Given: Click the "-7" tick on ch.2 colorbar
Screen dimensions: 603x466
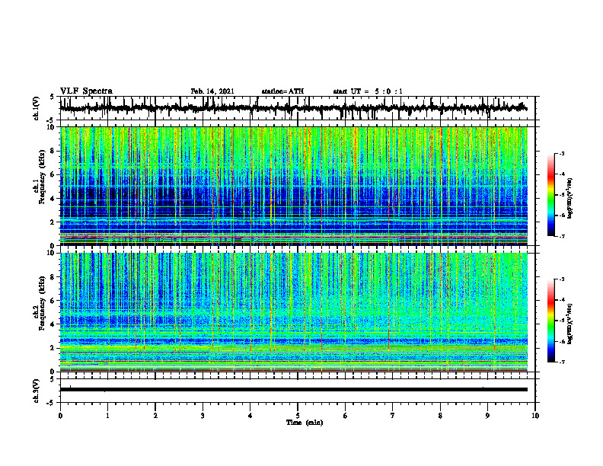Looking at the screenshot, I should tap(561, 362).
